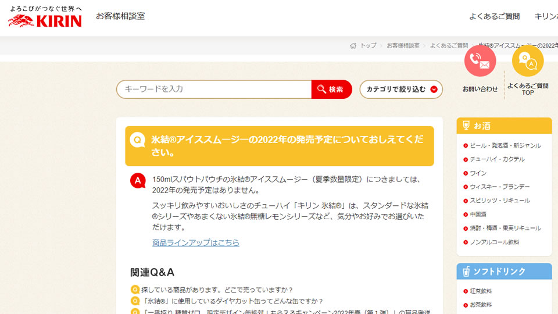Click the 関連Q&A heading
This screenshot has width=558, height=314.
point(152,272)
